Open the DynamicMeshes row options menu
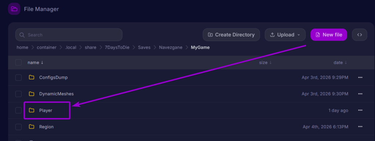The image size is (375, 141). coord(360,94)
